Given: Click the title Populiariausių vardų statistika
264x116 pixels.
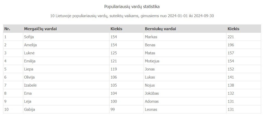Looking at the screenshot, I should pyautogui.click(x=132, y=7).
